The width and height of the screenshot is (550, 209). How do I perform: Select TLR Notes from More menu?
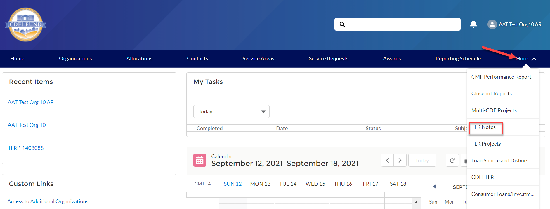(484, 127)
